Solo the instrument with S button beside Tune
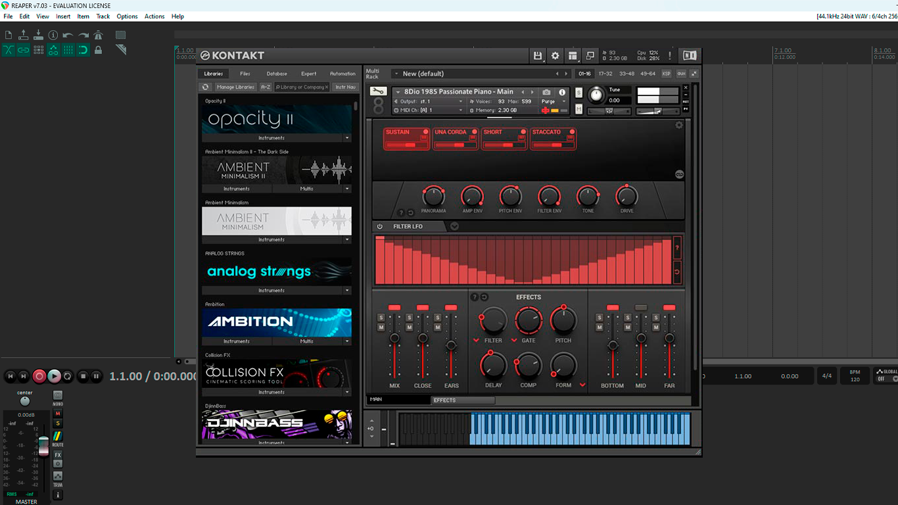This screenshot has height=505, width=898. point(579,93)
